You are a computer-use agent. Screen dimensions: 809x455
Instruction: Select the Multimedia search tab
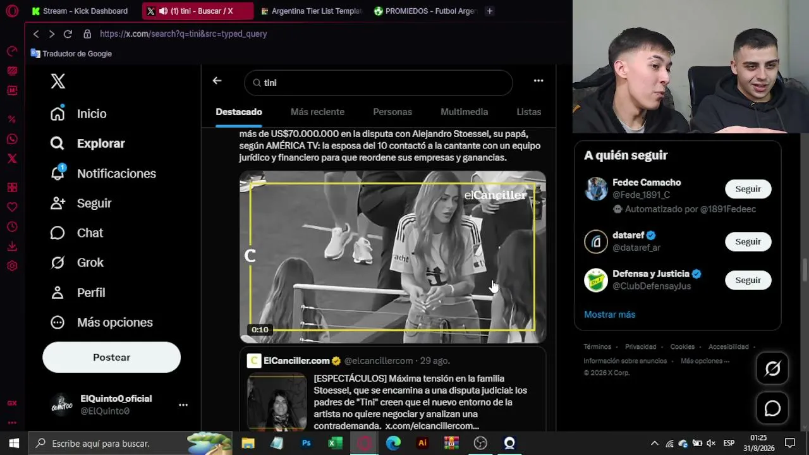pyautogui.click(x=464, y=112)
